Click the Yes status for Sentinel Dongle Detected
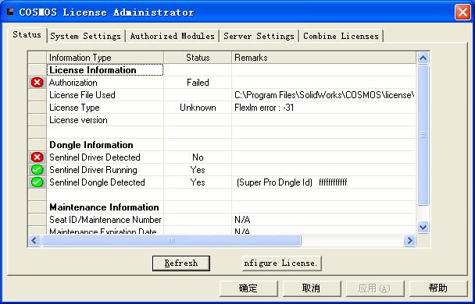 (x=198, y=182)
